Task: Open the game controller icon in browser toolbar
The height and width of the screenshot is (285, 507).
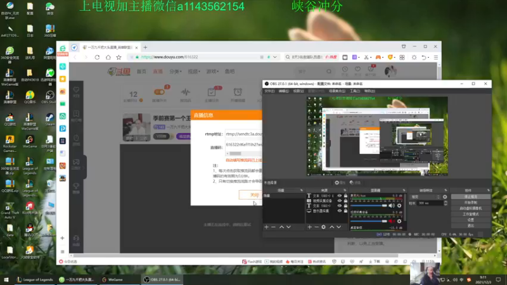Action: pos(378,57)
